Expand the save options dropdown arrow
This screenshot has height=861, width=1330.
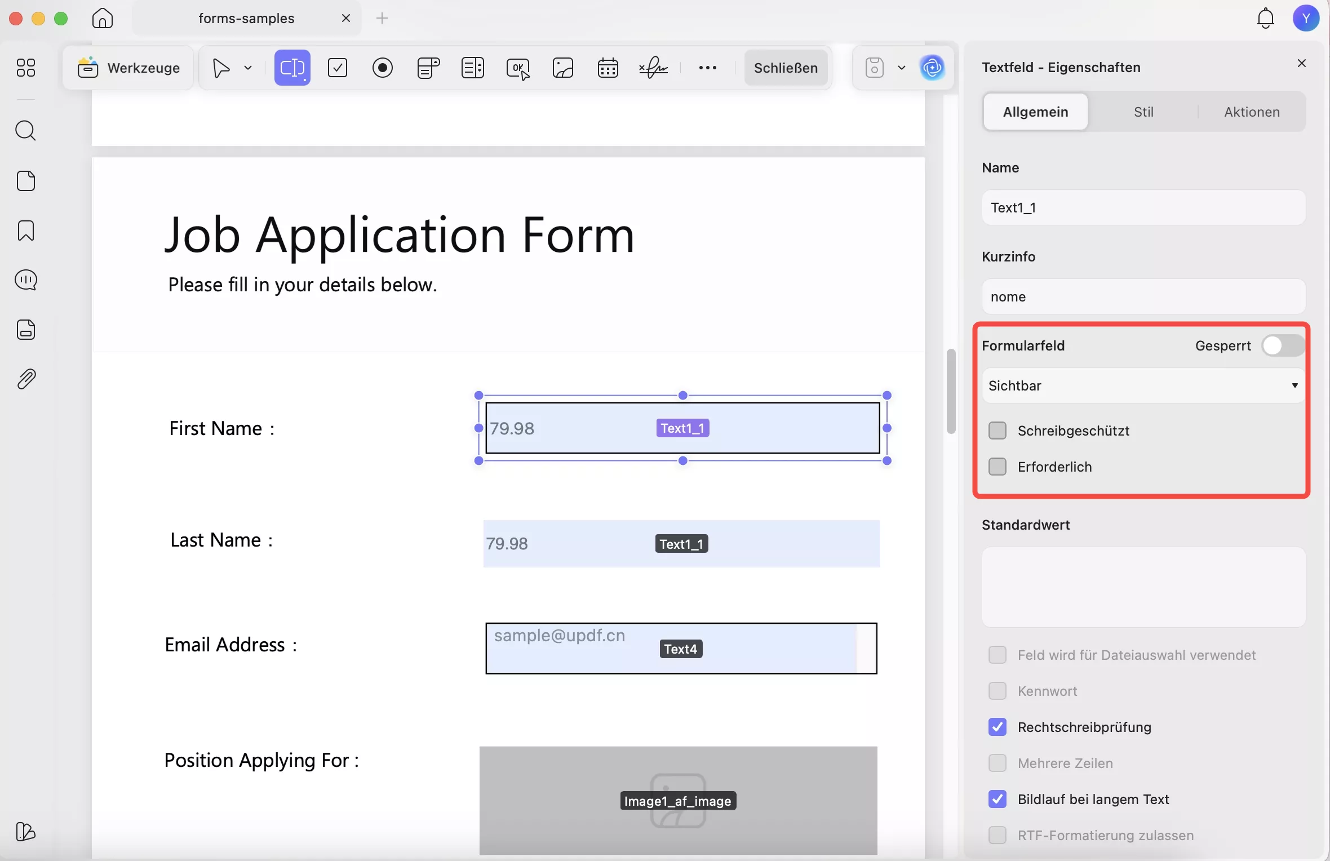coord(901,68)
